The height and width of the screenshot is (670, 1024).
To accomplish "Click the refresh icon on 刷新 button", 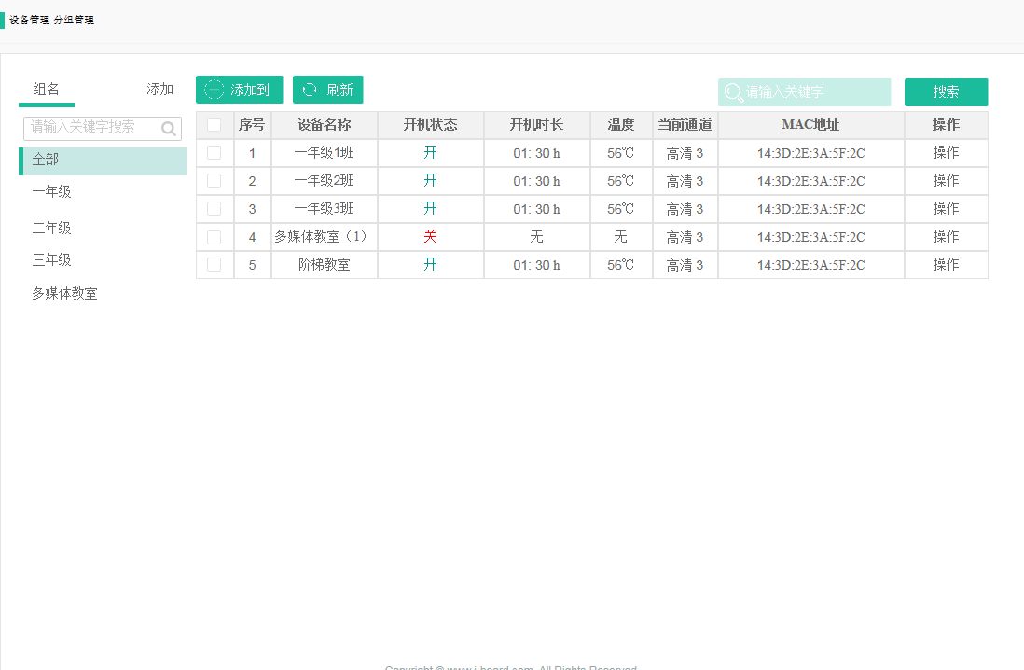I will point(310,90).
